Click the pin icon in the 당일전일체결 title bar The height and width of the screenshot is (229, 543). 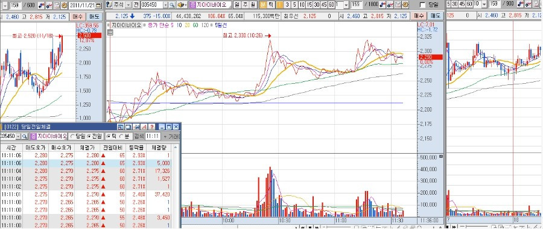pyautogui.click(x=136, y=127)
